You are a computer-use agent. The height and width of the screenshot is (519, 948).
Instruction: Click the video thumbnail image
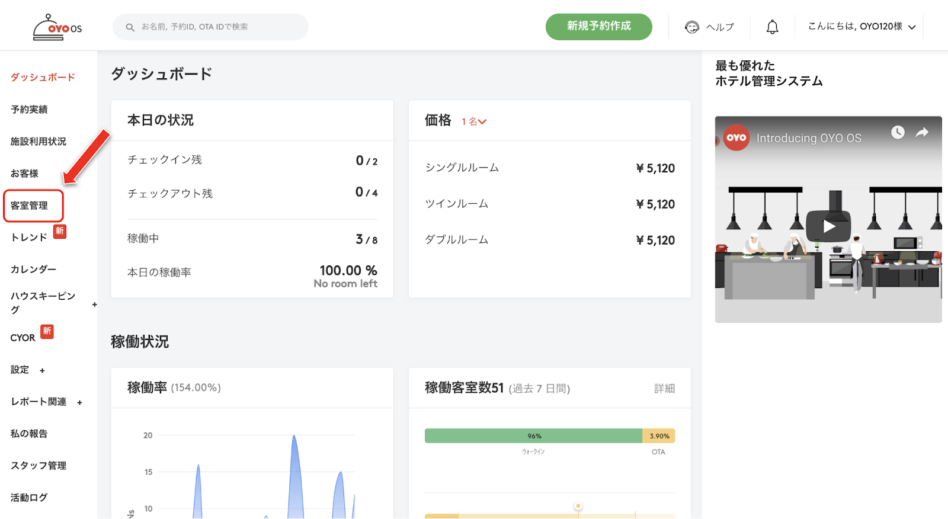828,220
